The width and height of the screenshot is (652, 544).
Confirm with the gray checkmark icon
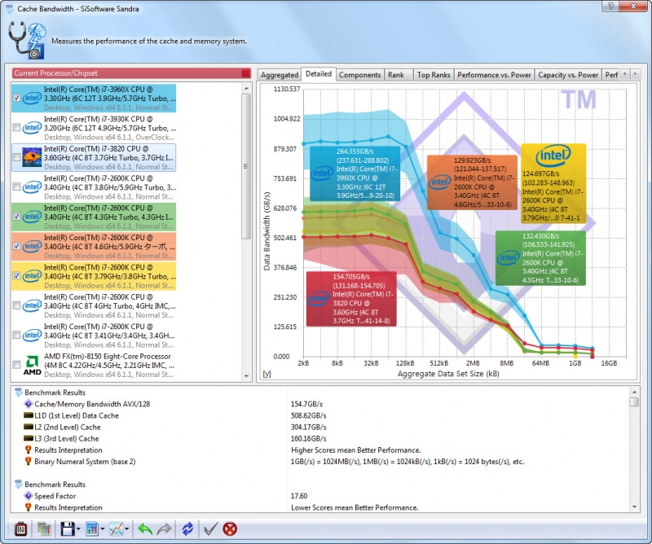pyautogui.click(x=210, y=529)
